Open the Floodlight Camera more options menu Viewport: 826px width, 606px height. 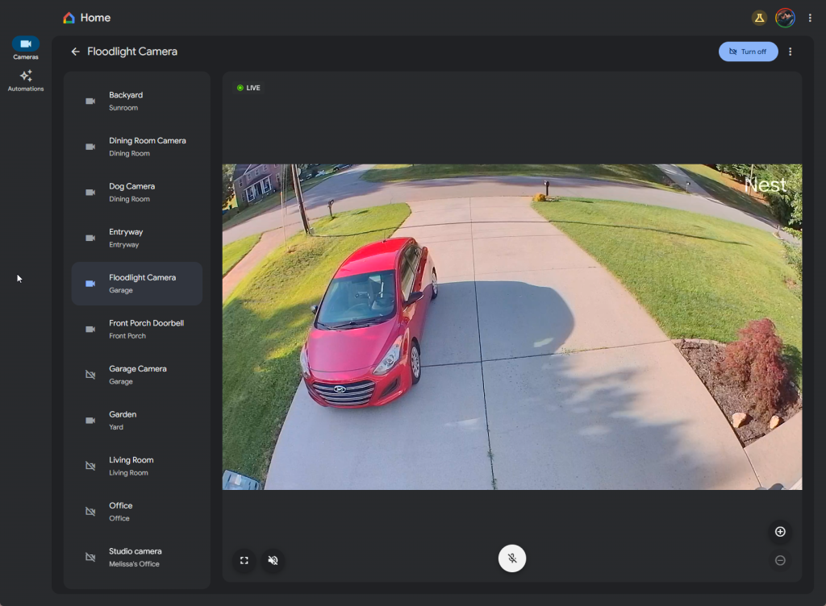(x=791, y=52)
